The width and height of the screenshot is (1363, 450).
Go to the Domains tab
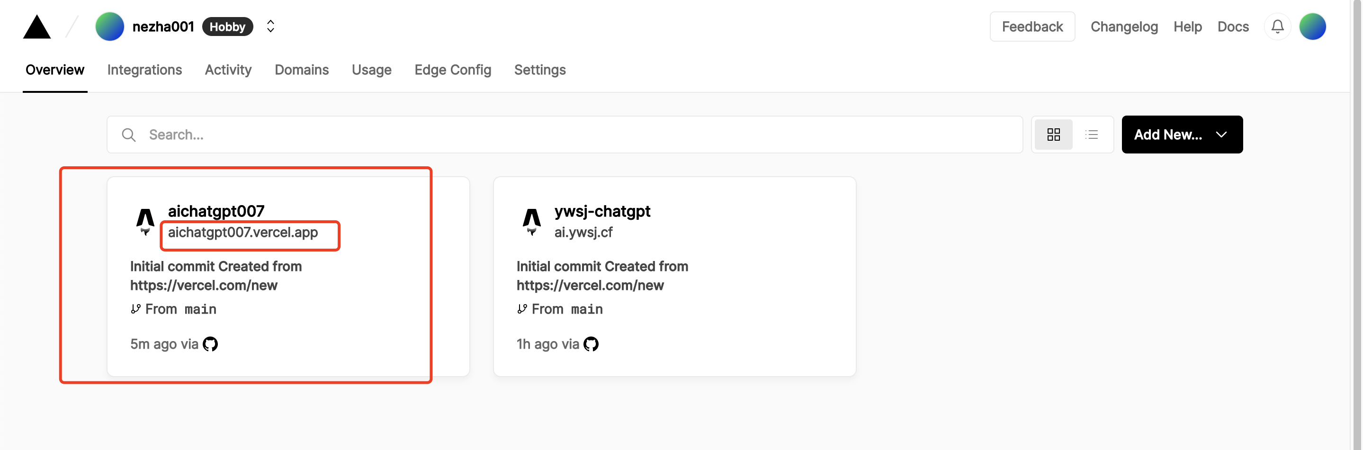point(302,70)
